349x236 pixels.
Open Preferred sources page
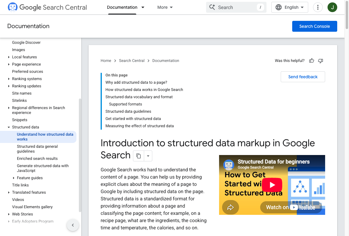27,72
